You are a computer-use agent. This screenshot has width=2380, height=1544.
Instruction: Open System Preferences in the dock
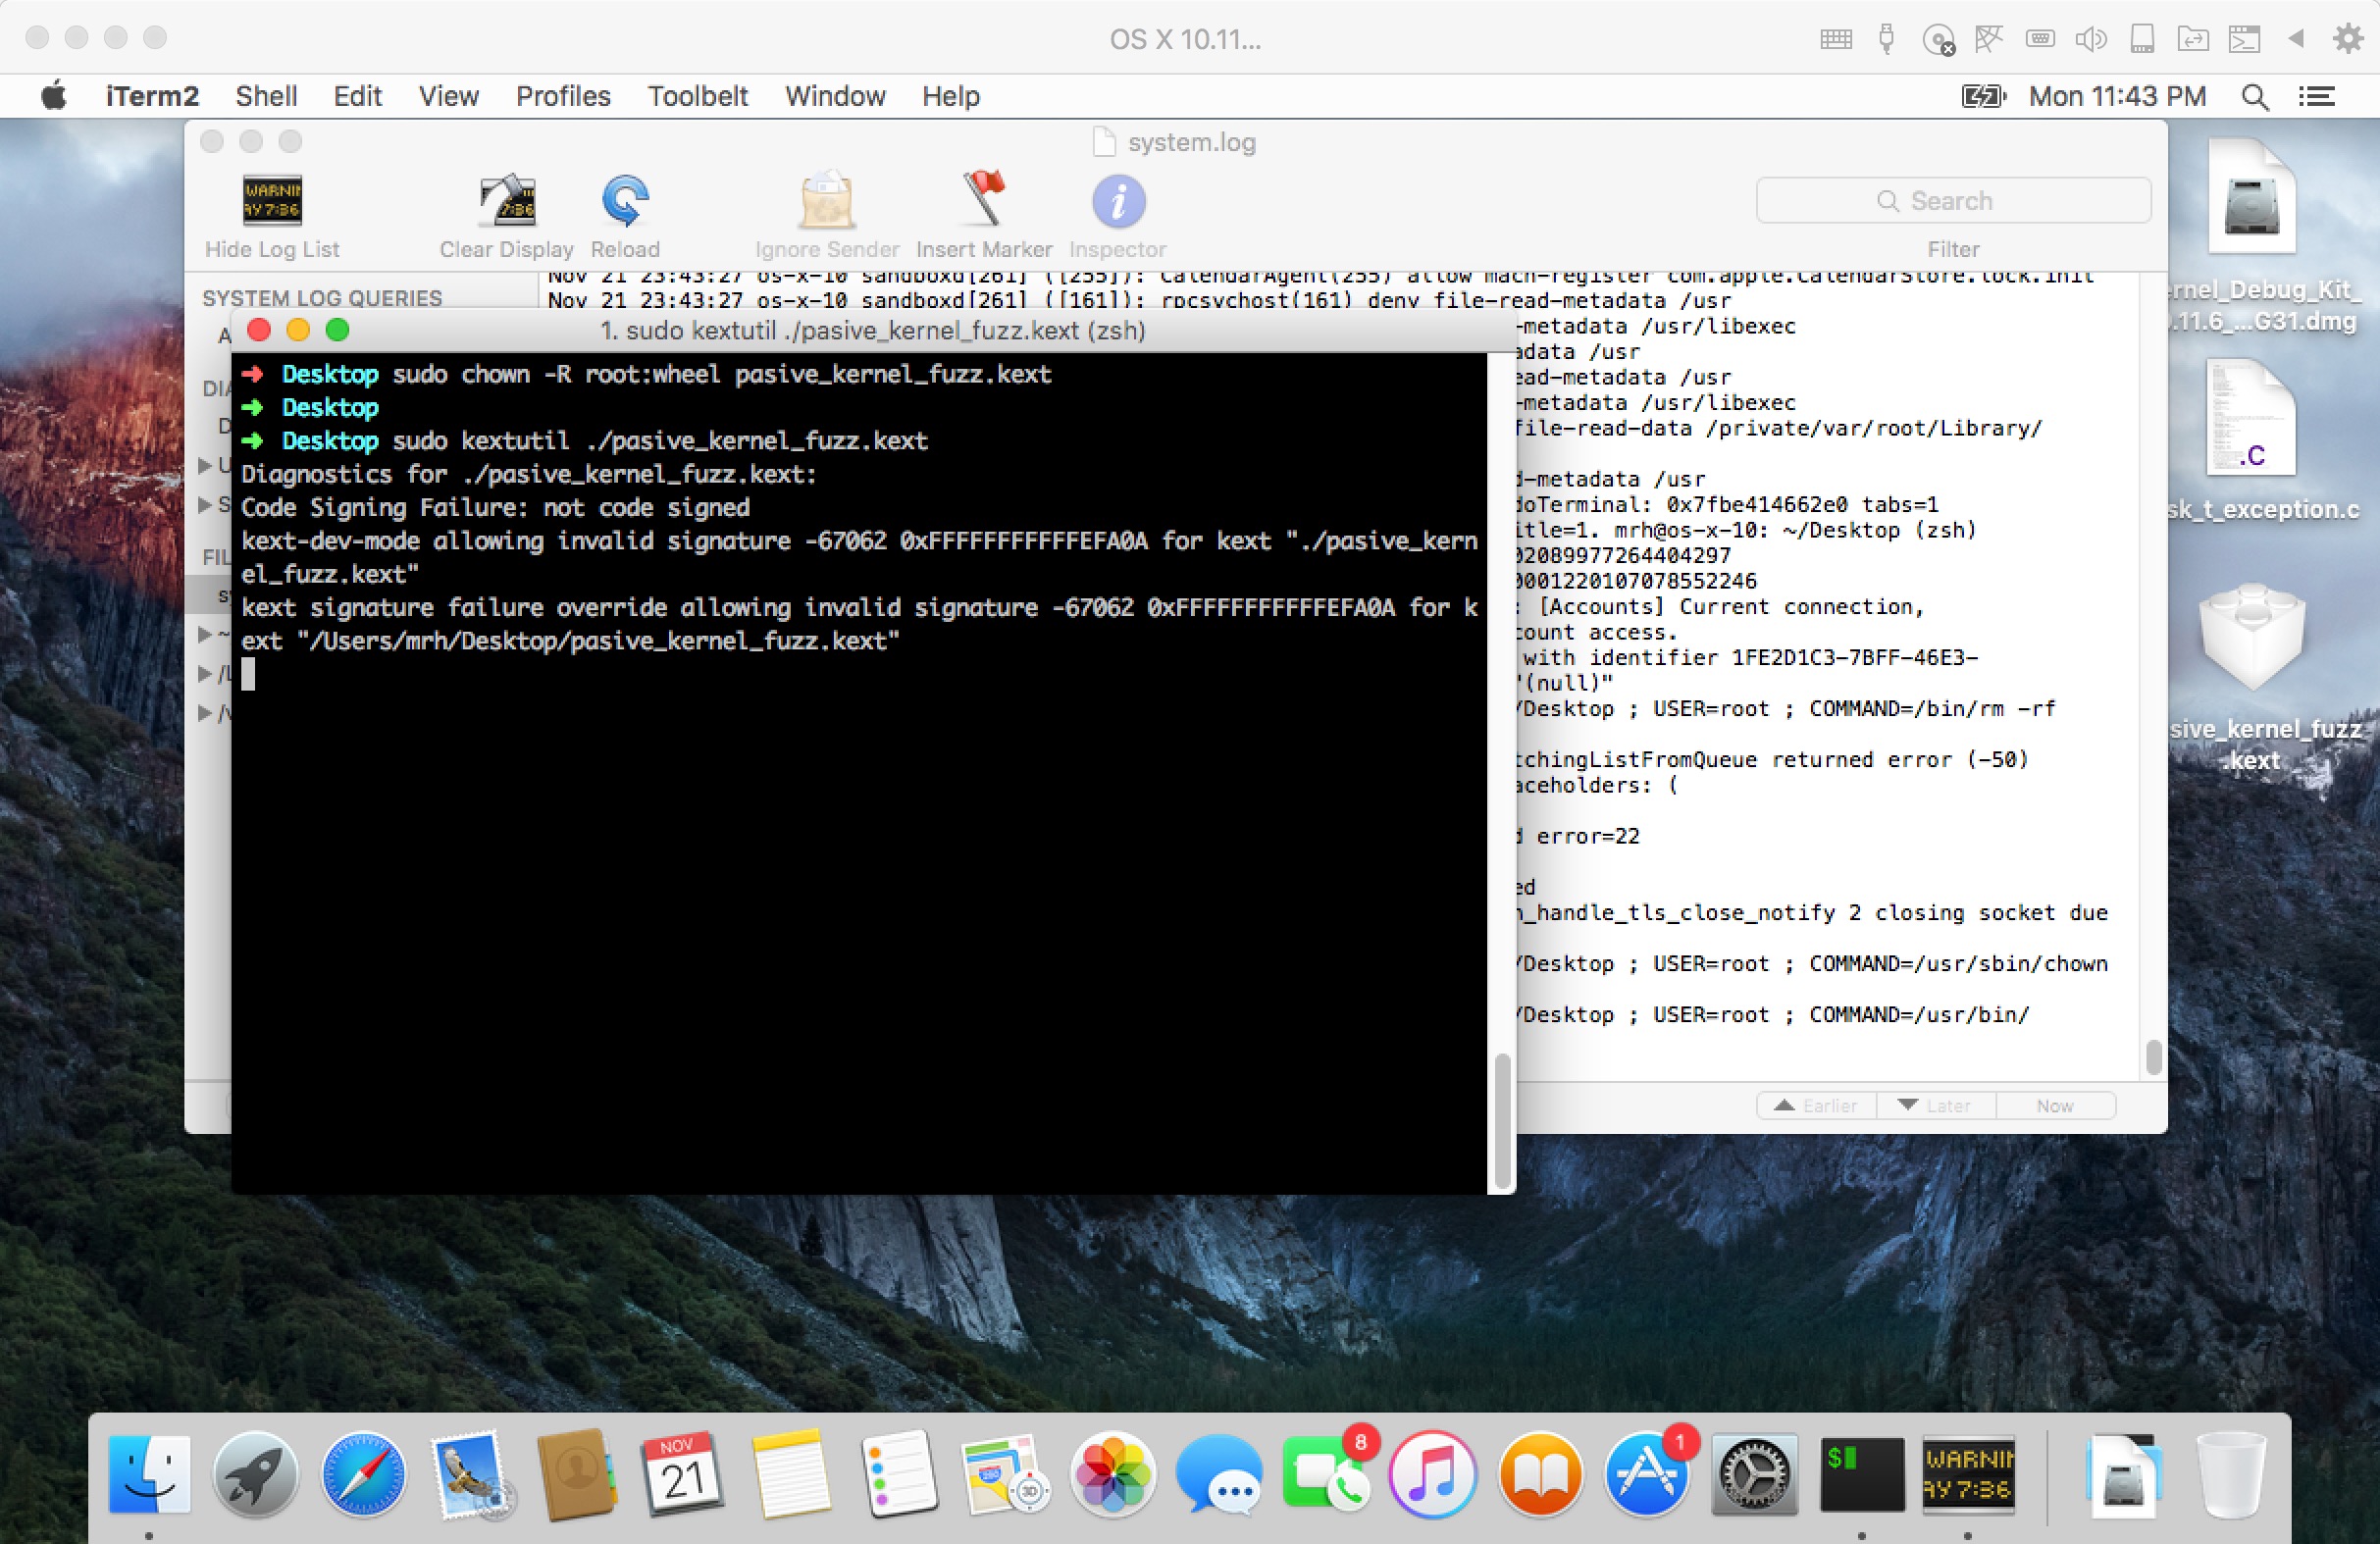pos(1754,1474)
